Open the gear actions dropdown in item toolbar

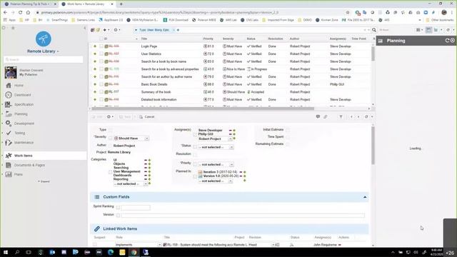110,116
